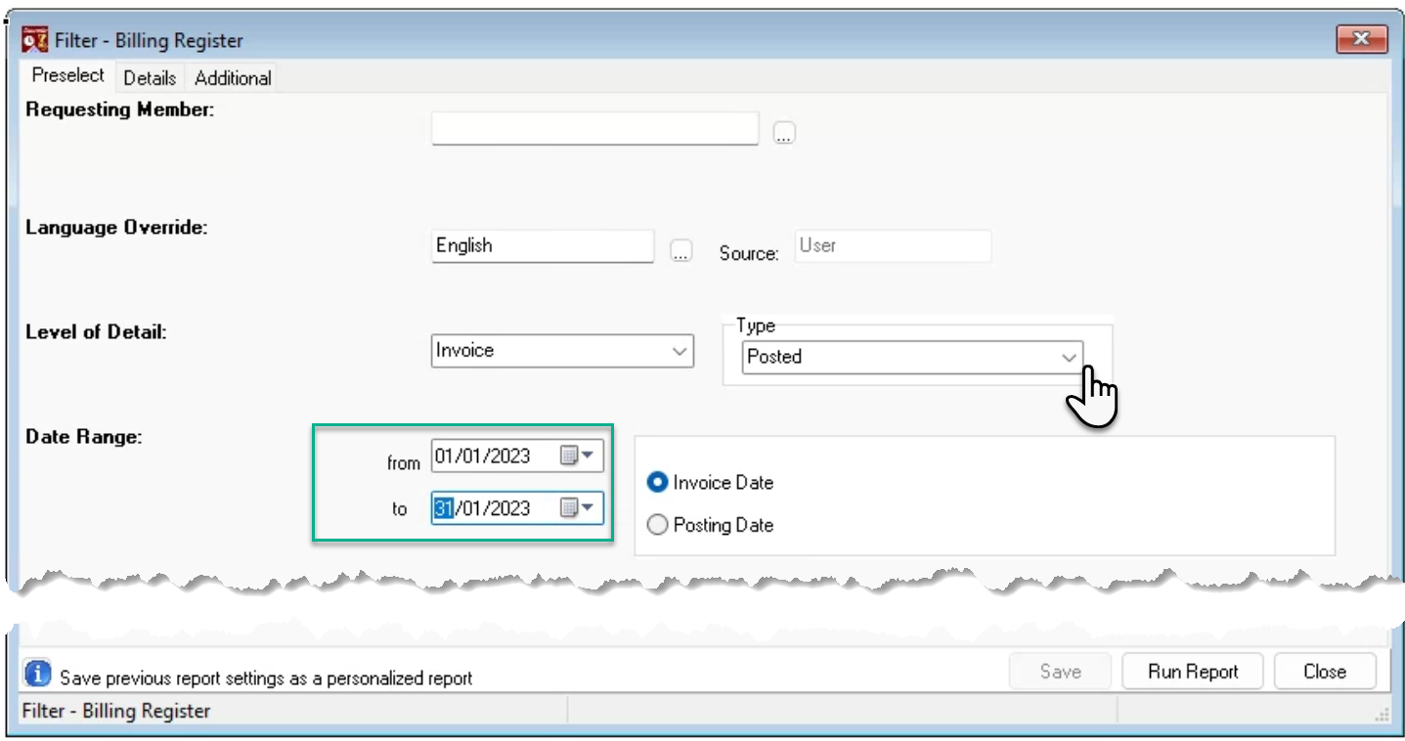Click the info icon beside Save previous report settings

[x=37, y=674]
